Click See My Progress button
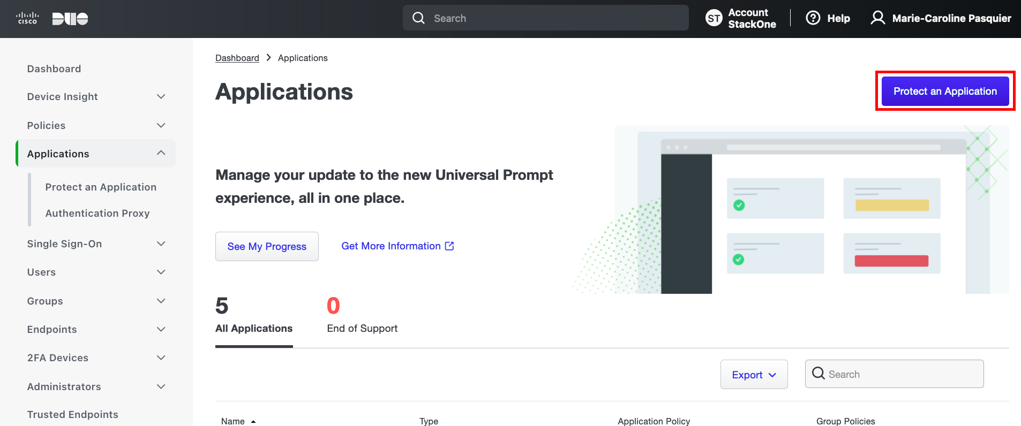The image size is (1021, 426). 267,246
